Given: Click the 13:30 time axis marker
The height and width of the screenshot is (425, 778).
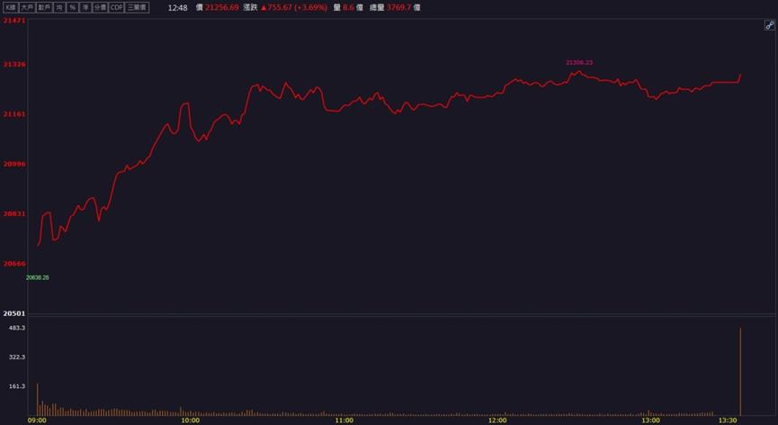Looking at the screenshot, I should pyautogui.click(x=728, y=420).
